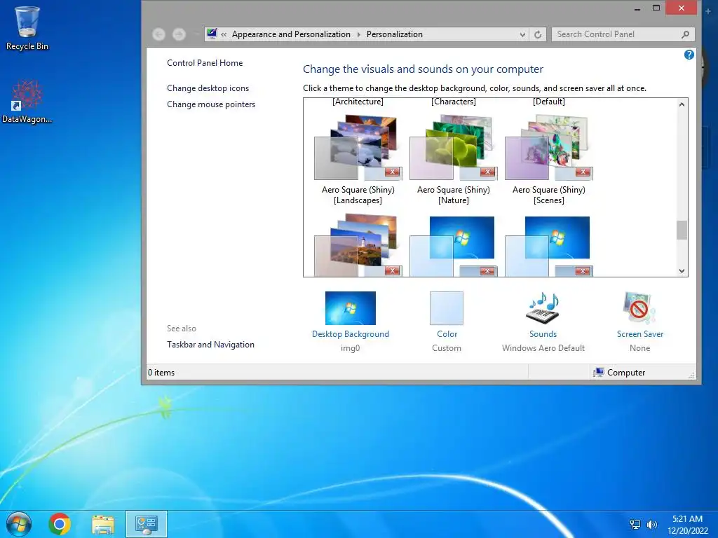
Task: Click the None screen saver label
Action: click(639, 348)
